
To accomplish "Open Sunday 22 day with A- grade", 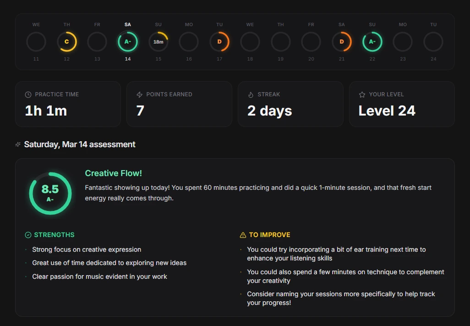I will (x=372, y=42).
